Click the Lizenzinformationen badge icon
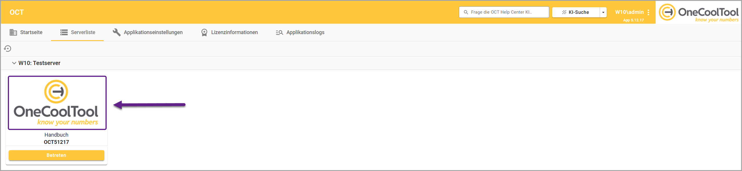The height and width of the screenshot is (171, 742). tap(204, 32)
